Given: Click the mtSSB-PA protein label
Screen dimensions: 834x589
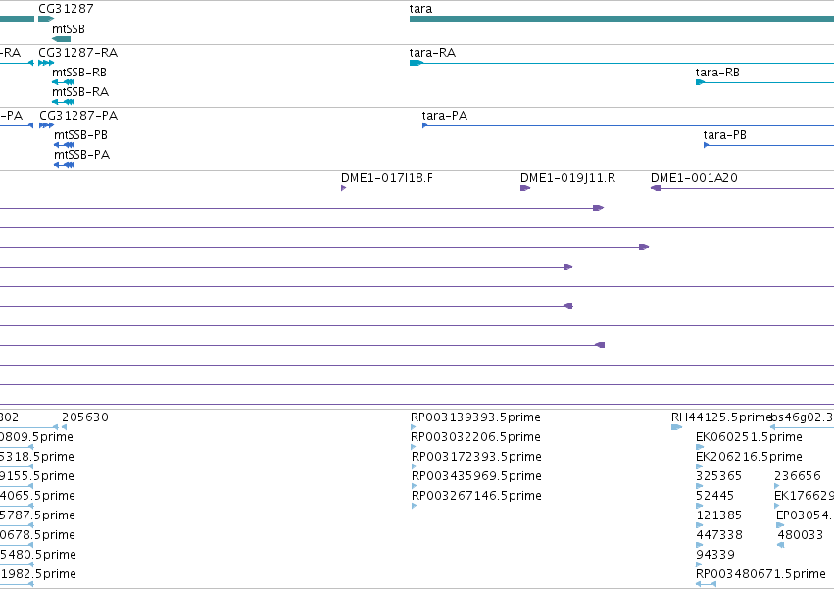Looking at the screenshot, I should (82, 155).
